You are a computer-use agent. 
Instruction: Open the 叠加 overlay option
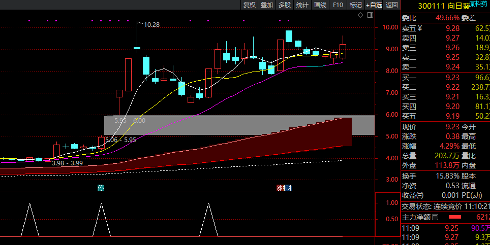pyautogui.click(x=267, y=5)
